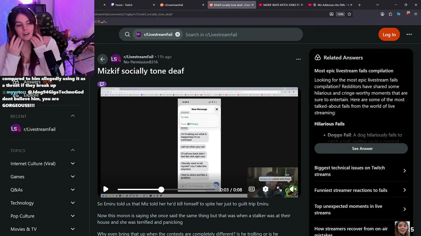Unmute the video with the speaker icon
The height and width of the screenshot is (236, 421).
(x=292, y=189)
